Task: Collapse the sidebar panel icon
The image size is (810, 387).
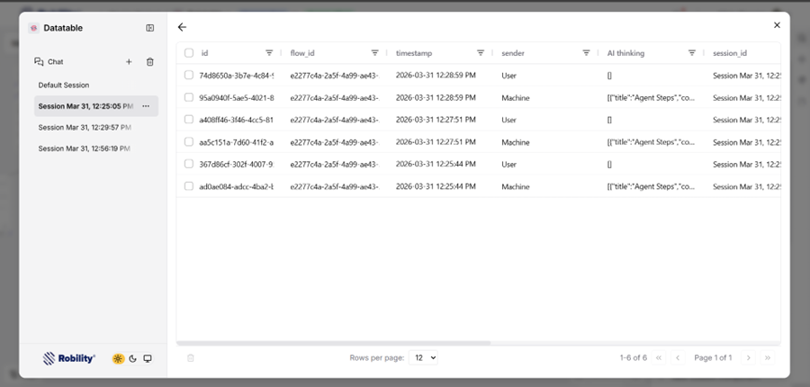Action: pos(150,28)
